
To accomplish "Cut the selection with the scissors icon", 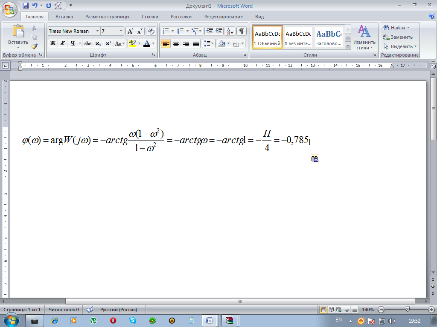I will [34, 28].
